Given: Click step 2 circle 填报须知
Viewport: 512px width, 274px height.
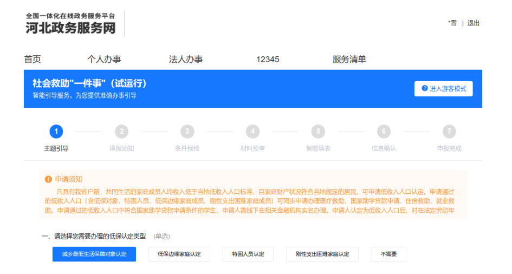Looking at the screenshot, I should click(121, 132).
